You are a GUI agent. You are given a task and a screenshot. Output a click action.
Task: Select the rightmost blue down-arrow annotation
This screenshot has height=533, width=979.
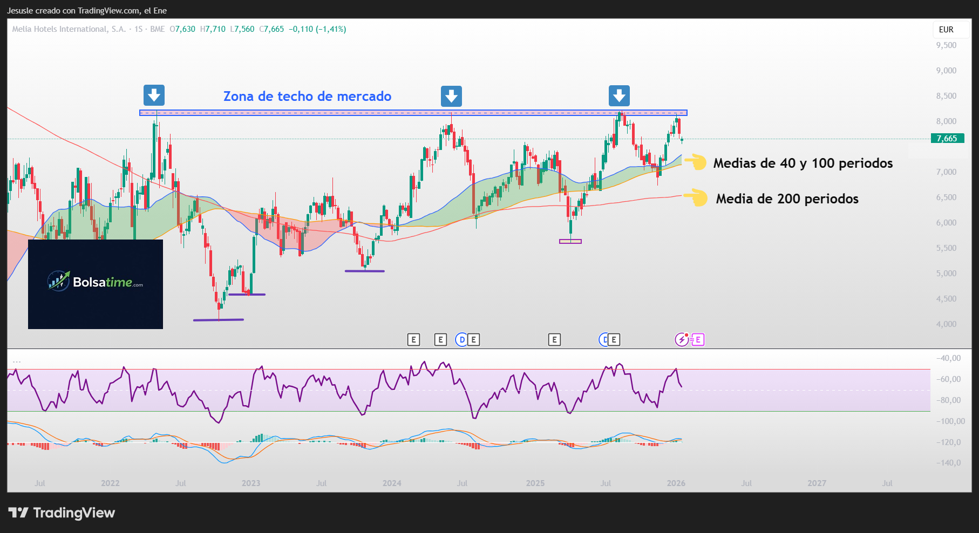click(x=619, y=96)
